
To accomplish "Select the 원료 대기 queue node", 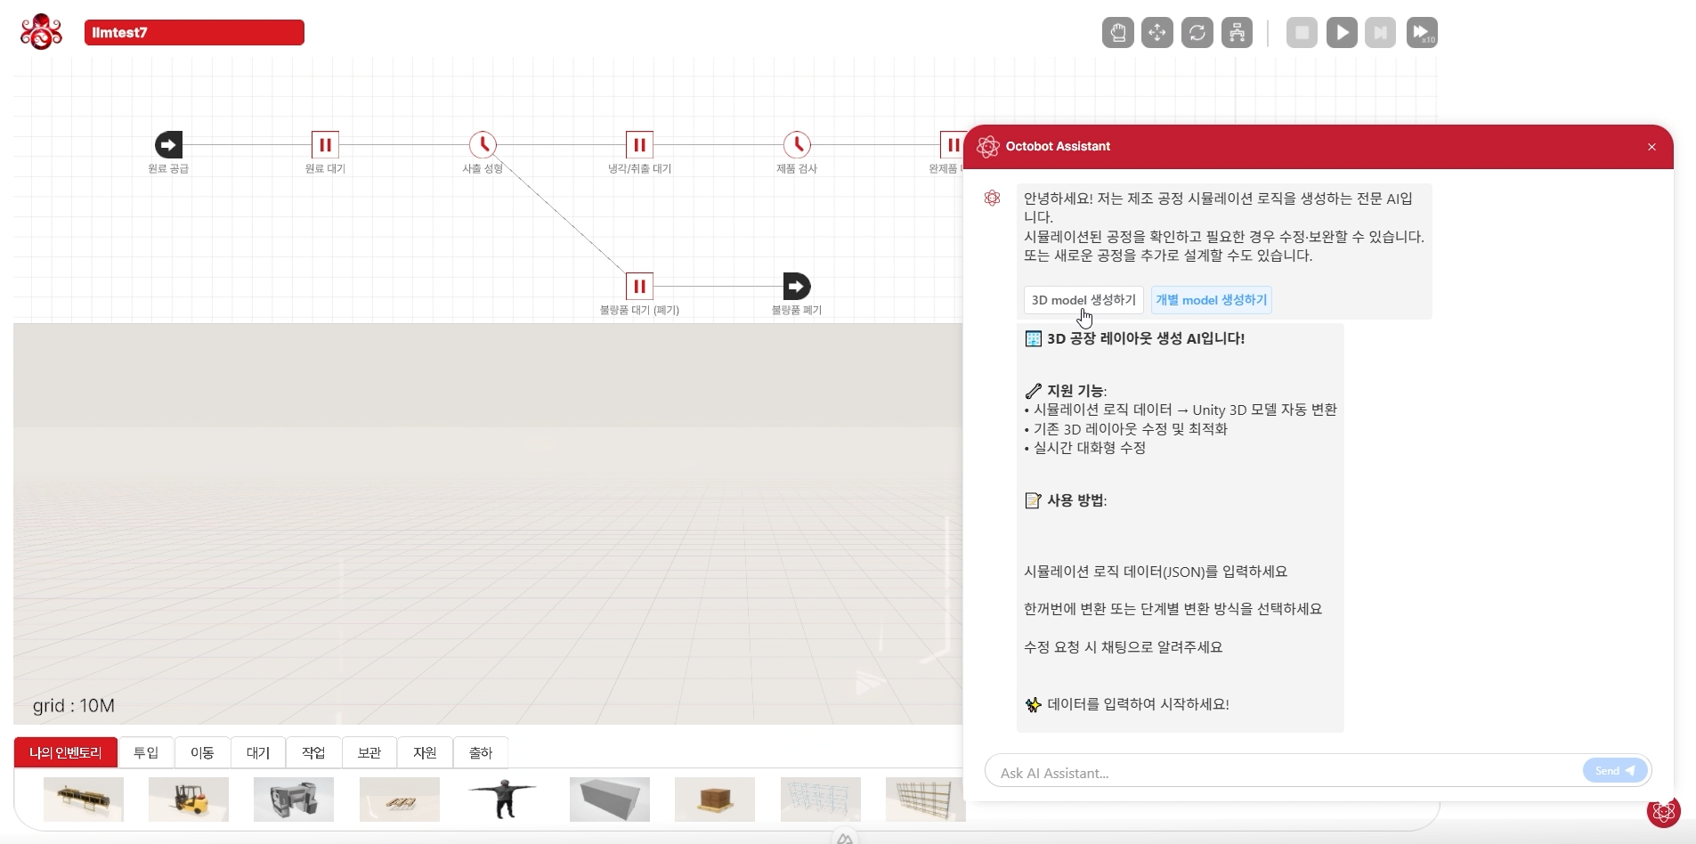I will point(325,144).
